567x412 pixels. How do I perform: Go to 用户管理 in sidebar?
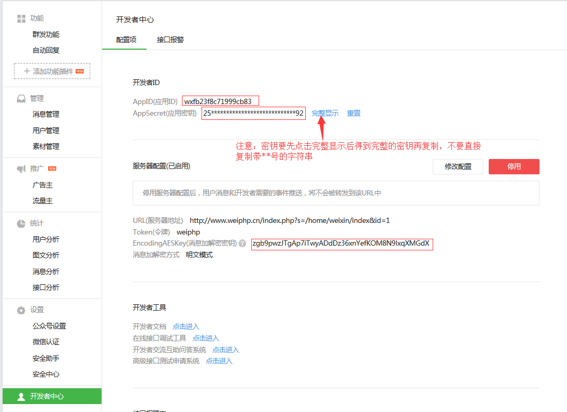point(46,130)
